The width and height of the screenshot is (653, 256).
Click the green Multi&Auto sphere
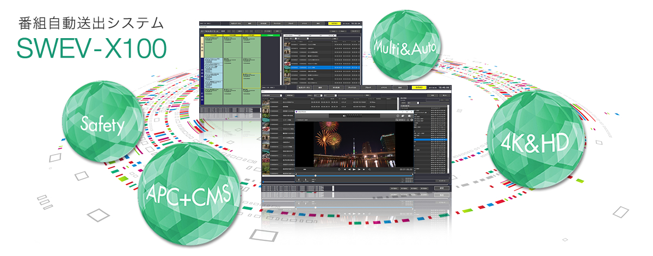click(405, 47)
